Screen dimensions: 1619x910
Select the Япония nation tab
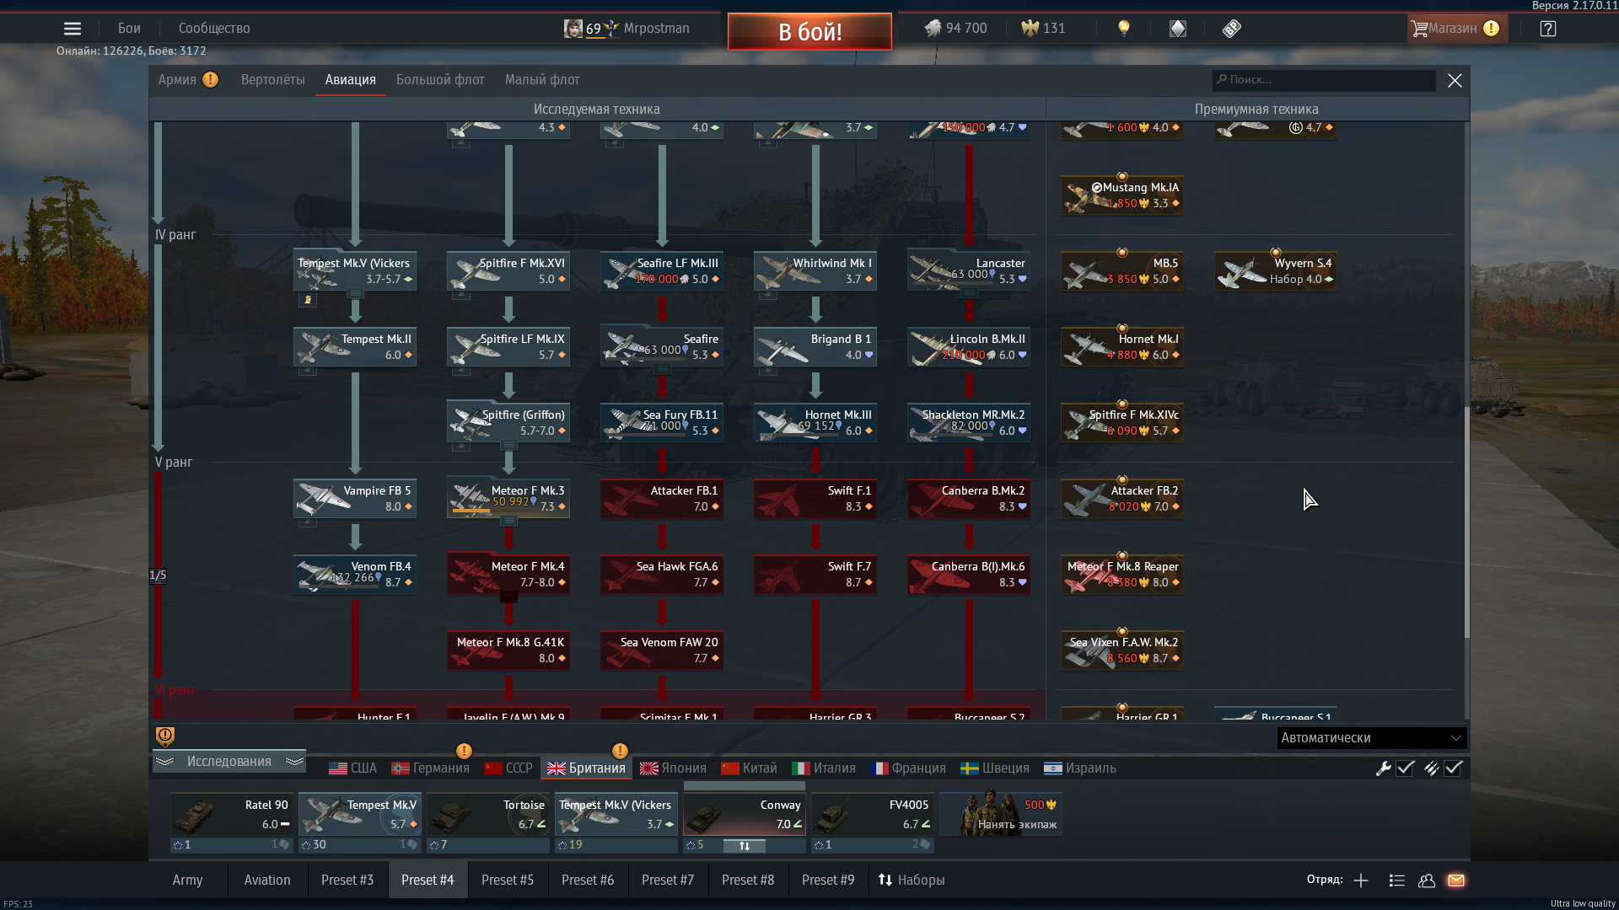[x=673, y=768]
